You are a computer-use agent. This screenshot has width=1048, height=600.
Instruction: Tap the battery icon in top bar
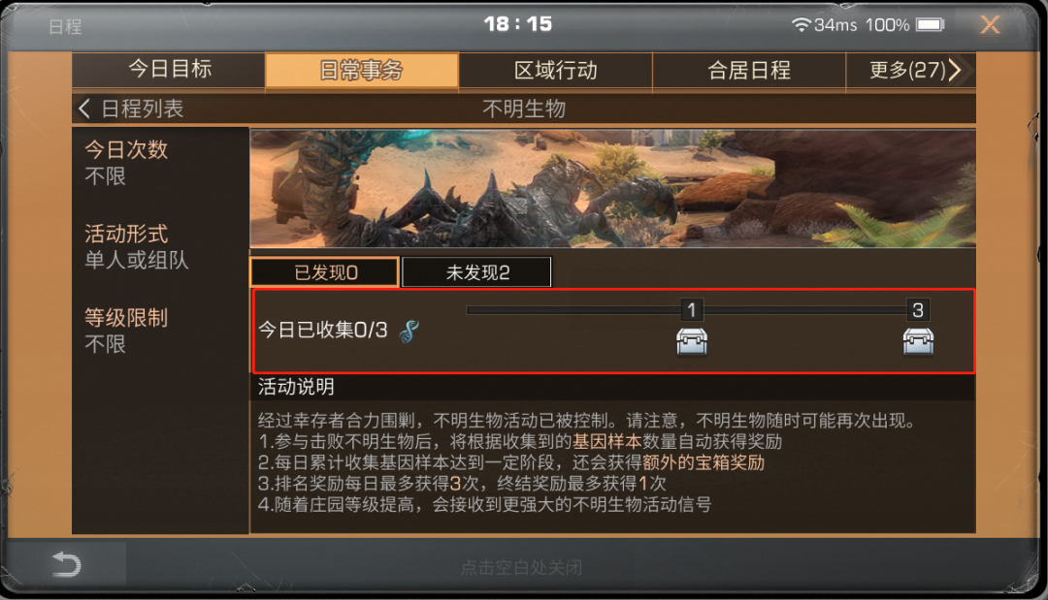click(x=930, y=24)
